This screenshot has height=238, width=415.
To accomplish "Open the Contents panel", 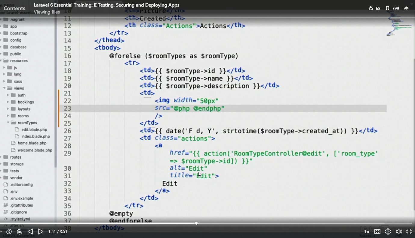I will (x=14, y=8).
